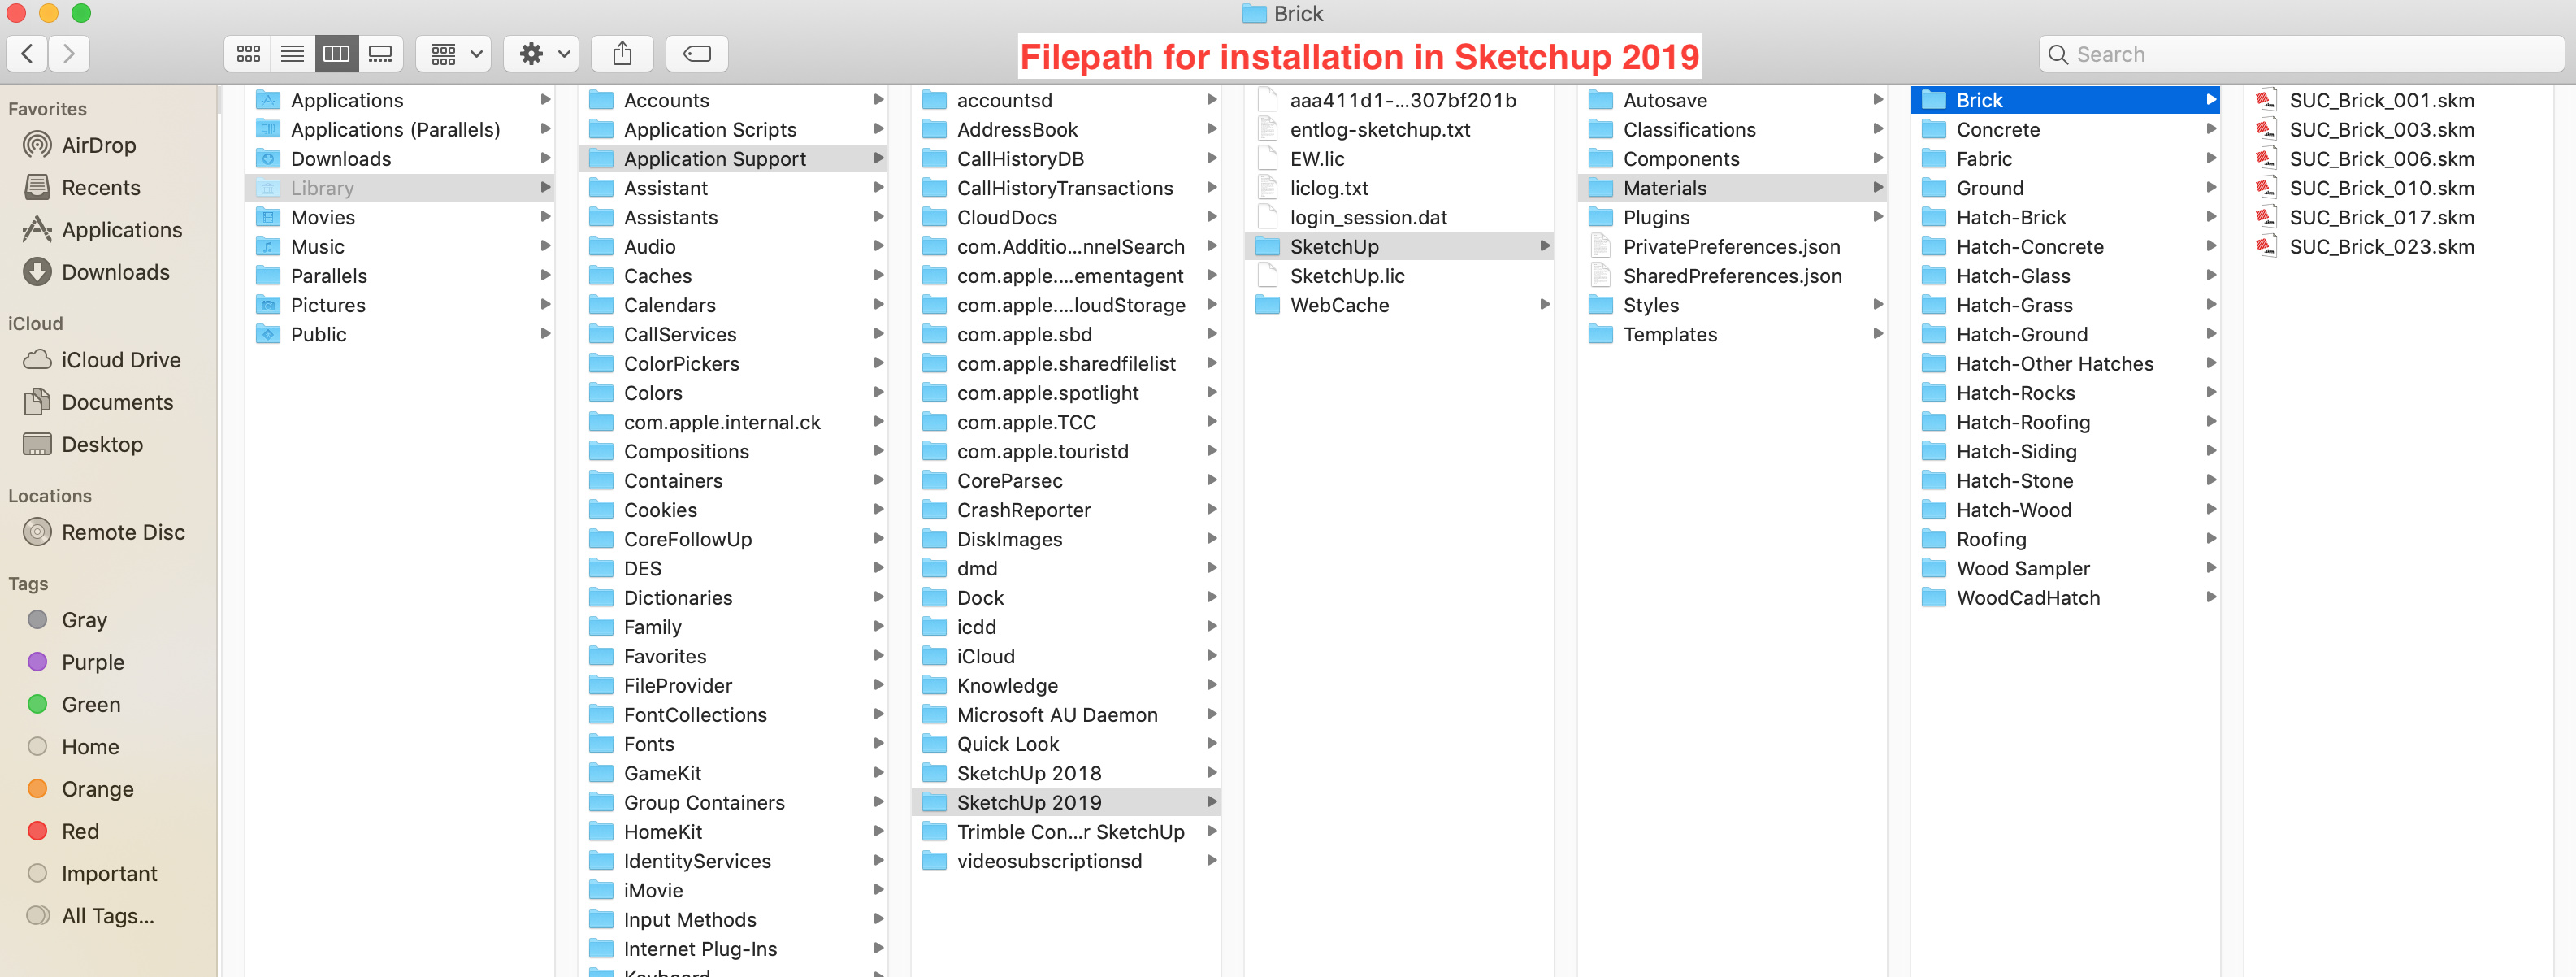Select the SUC_Brick_023.skm file icon
The image size is (2576, 977).
coord(2266,246)
